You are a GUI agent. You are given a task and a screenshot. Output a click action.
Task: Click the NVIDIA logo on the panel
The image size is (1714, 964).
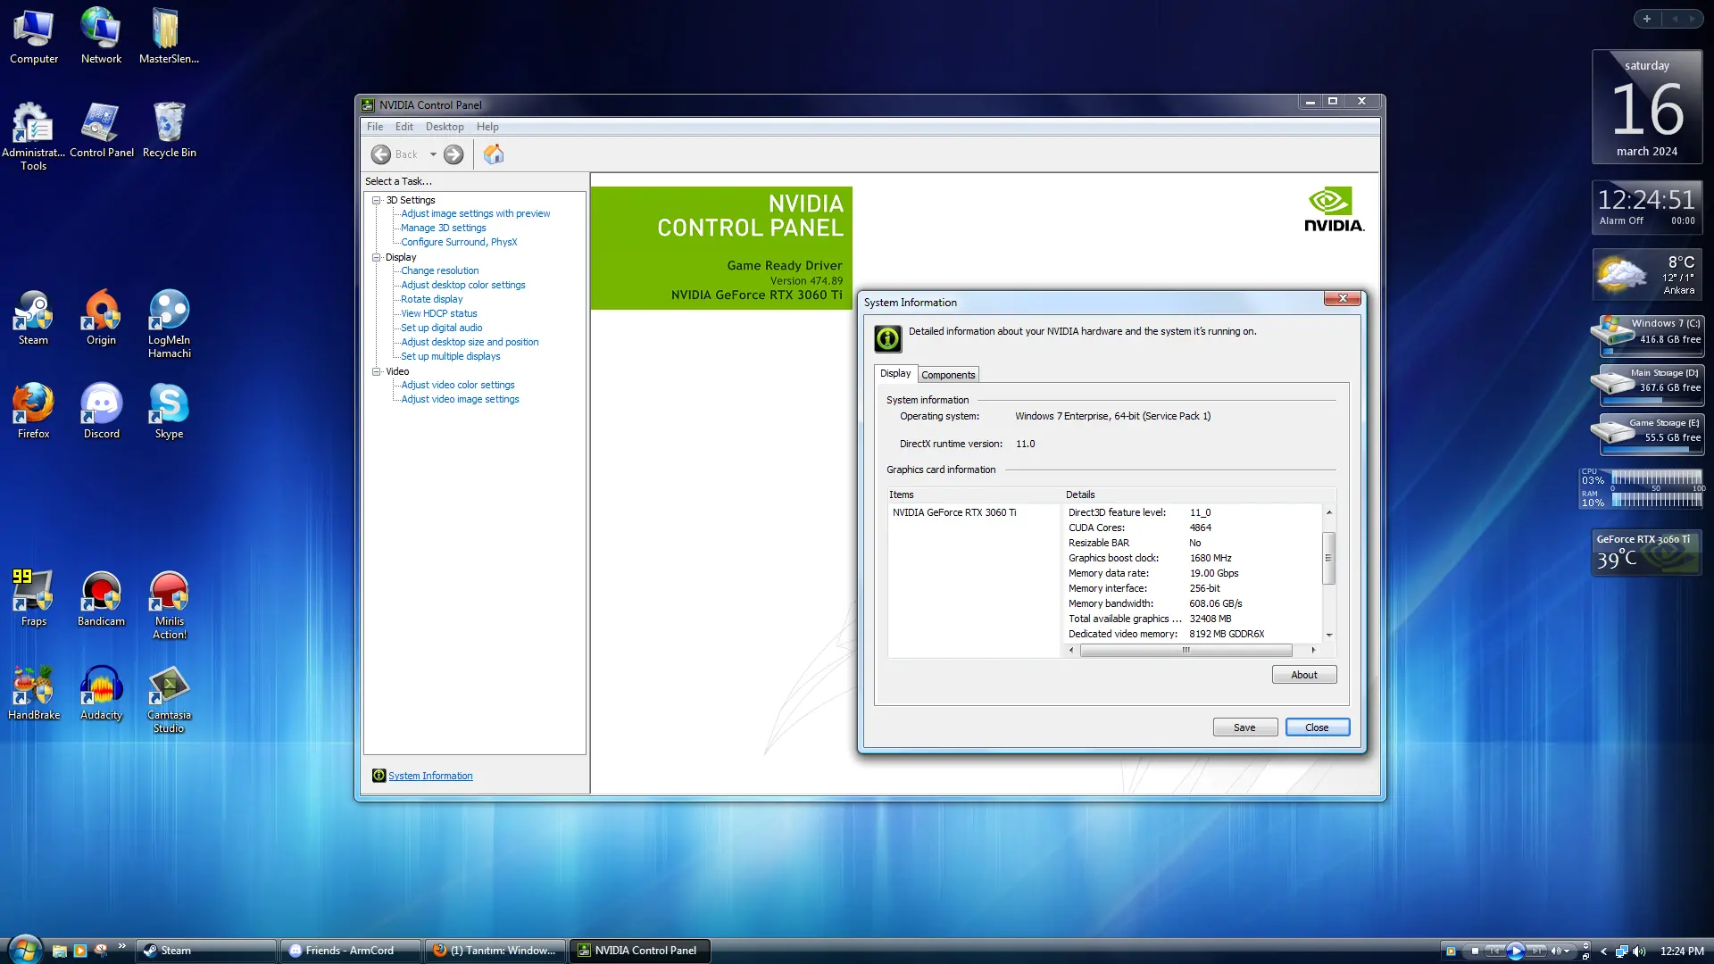1334,210
